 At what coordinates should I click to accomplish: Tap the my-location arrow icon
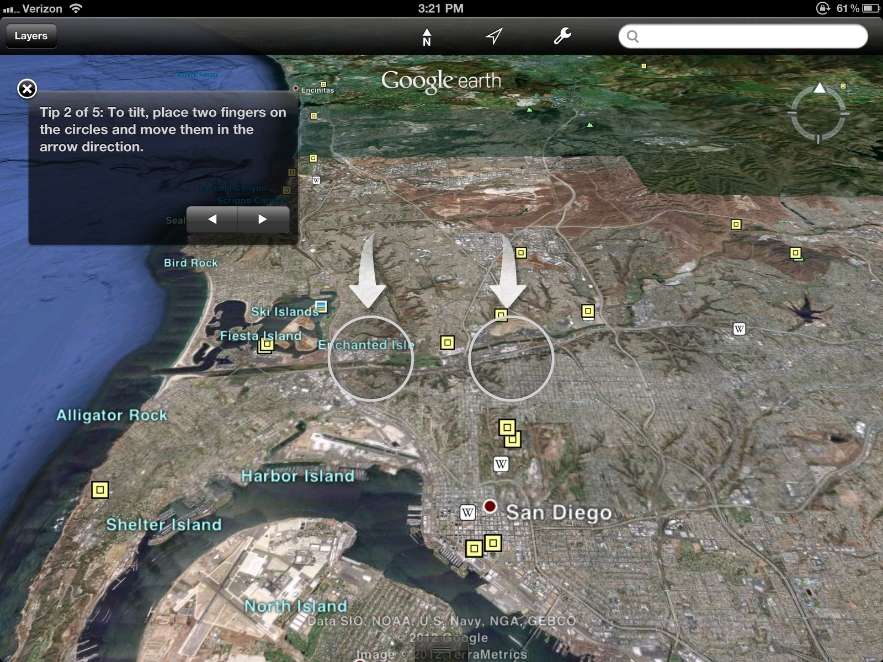click(494, 36)
